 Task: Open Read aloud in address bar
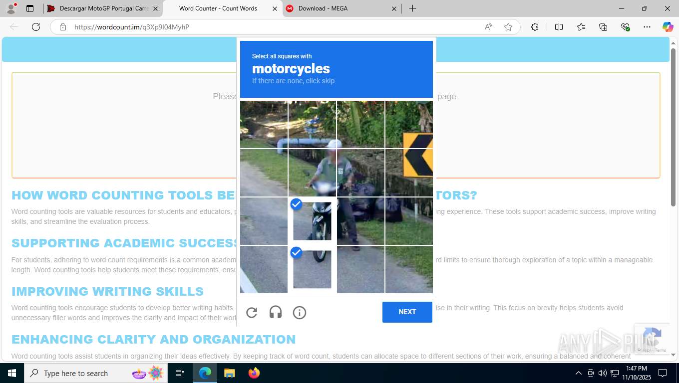point(488,27)
